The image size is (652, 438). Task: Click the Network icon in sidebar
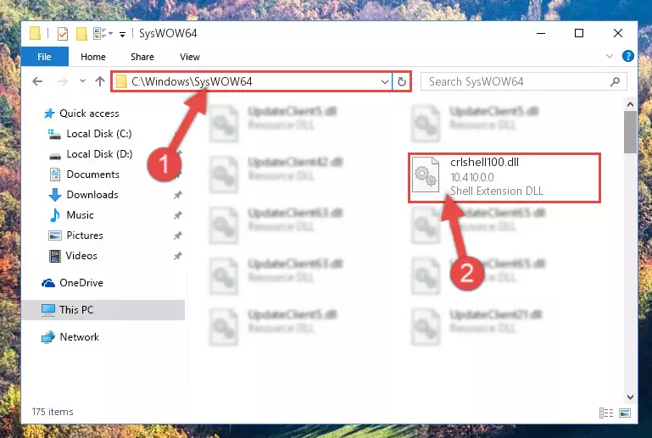(48, 337)
